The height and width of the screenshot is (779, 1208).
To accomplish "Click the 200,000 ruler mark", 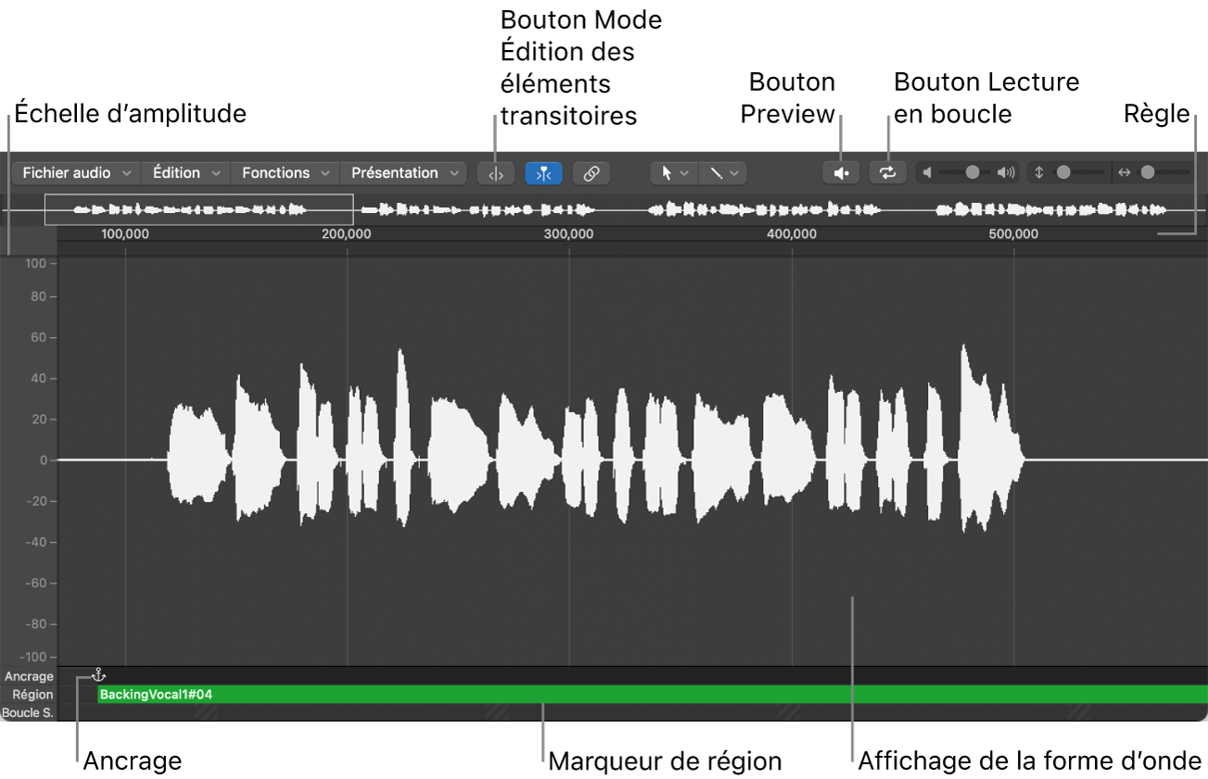I will pyautogui.click(x=347, y=234).
